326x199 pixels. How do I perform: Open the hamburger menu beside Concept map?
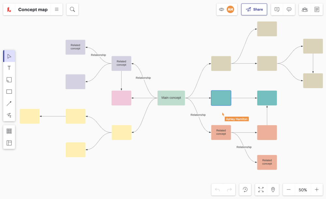tap(57, 9)
